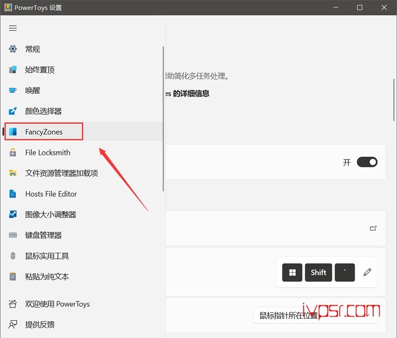The width and height of the screenshot is (397, 338).
Task: Click the 始终置顶 icon
Action: click(x=13, y=69)
